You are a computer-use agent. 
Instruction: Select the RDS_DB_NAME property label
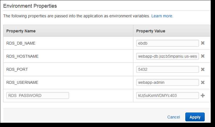(x=21, y=43)
